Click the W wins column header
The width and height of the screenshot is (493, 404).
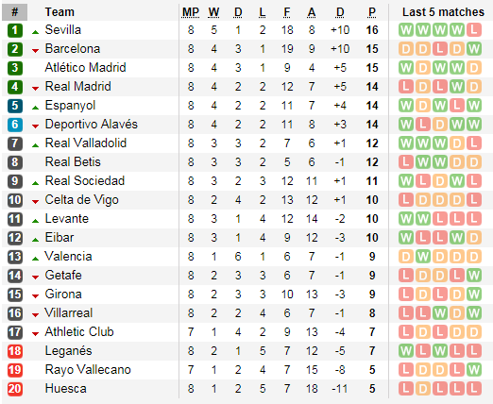coord(213,12)
